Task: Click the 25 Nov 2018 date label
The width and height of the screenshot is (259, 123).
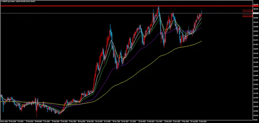Action: (x=4, y=121)
